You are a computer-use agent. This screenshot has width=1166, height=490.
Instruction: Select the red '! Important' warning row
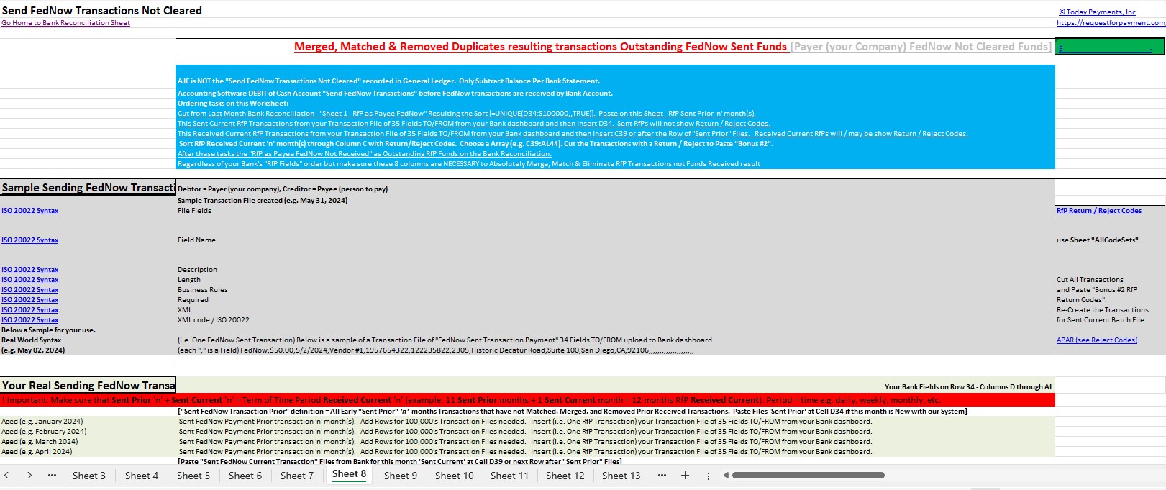point(527,400)
